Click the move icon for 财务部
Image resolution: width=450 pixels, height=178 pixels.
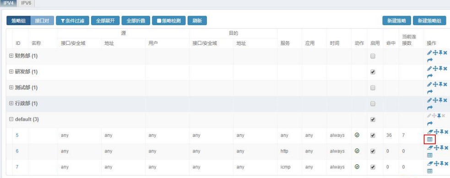435,53
